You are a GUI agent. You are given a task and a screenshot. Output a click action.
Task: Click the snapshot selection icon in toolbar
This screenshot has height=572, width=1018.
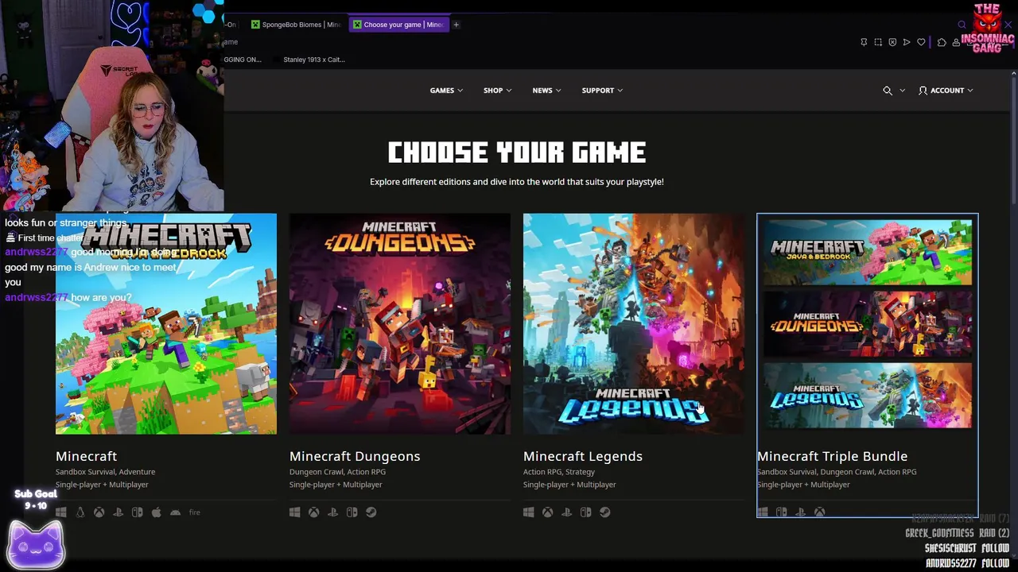point(878,42)
